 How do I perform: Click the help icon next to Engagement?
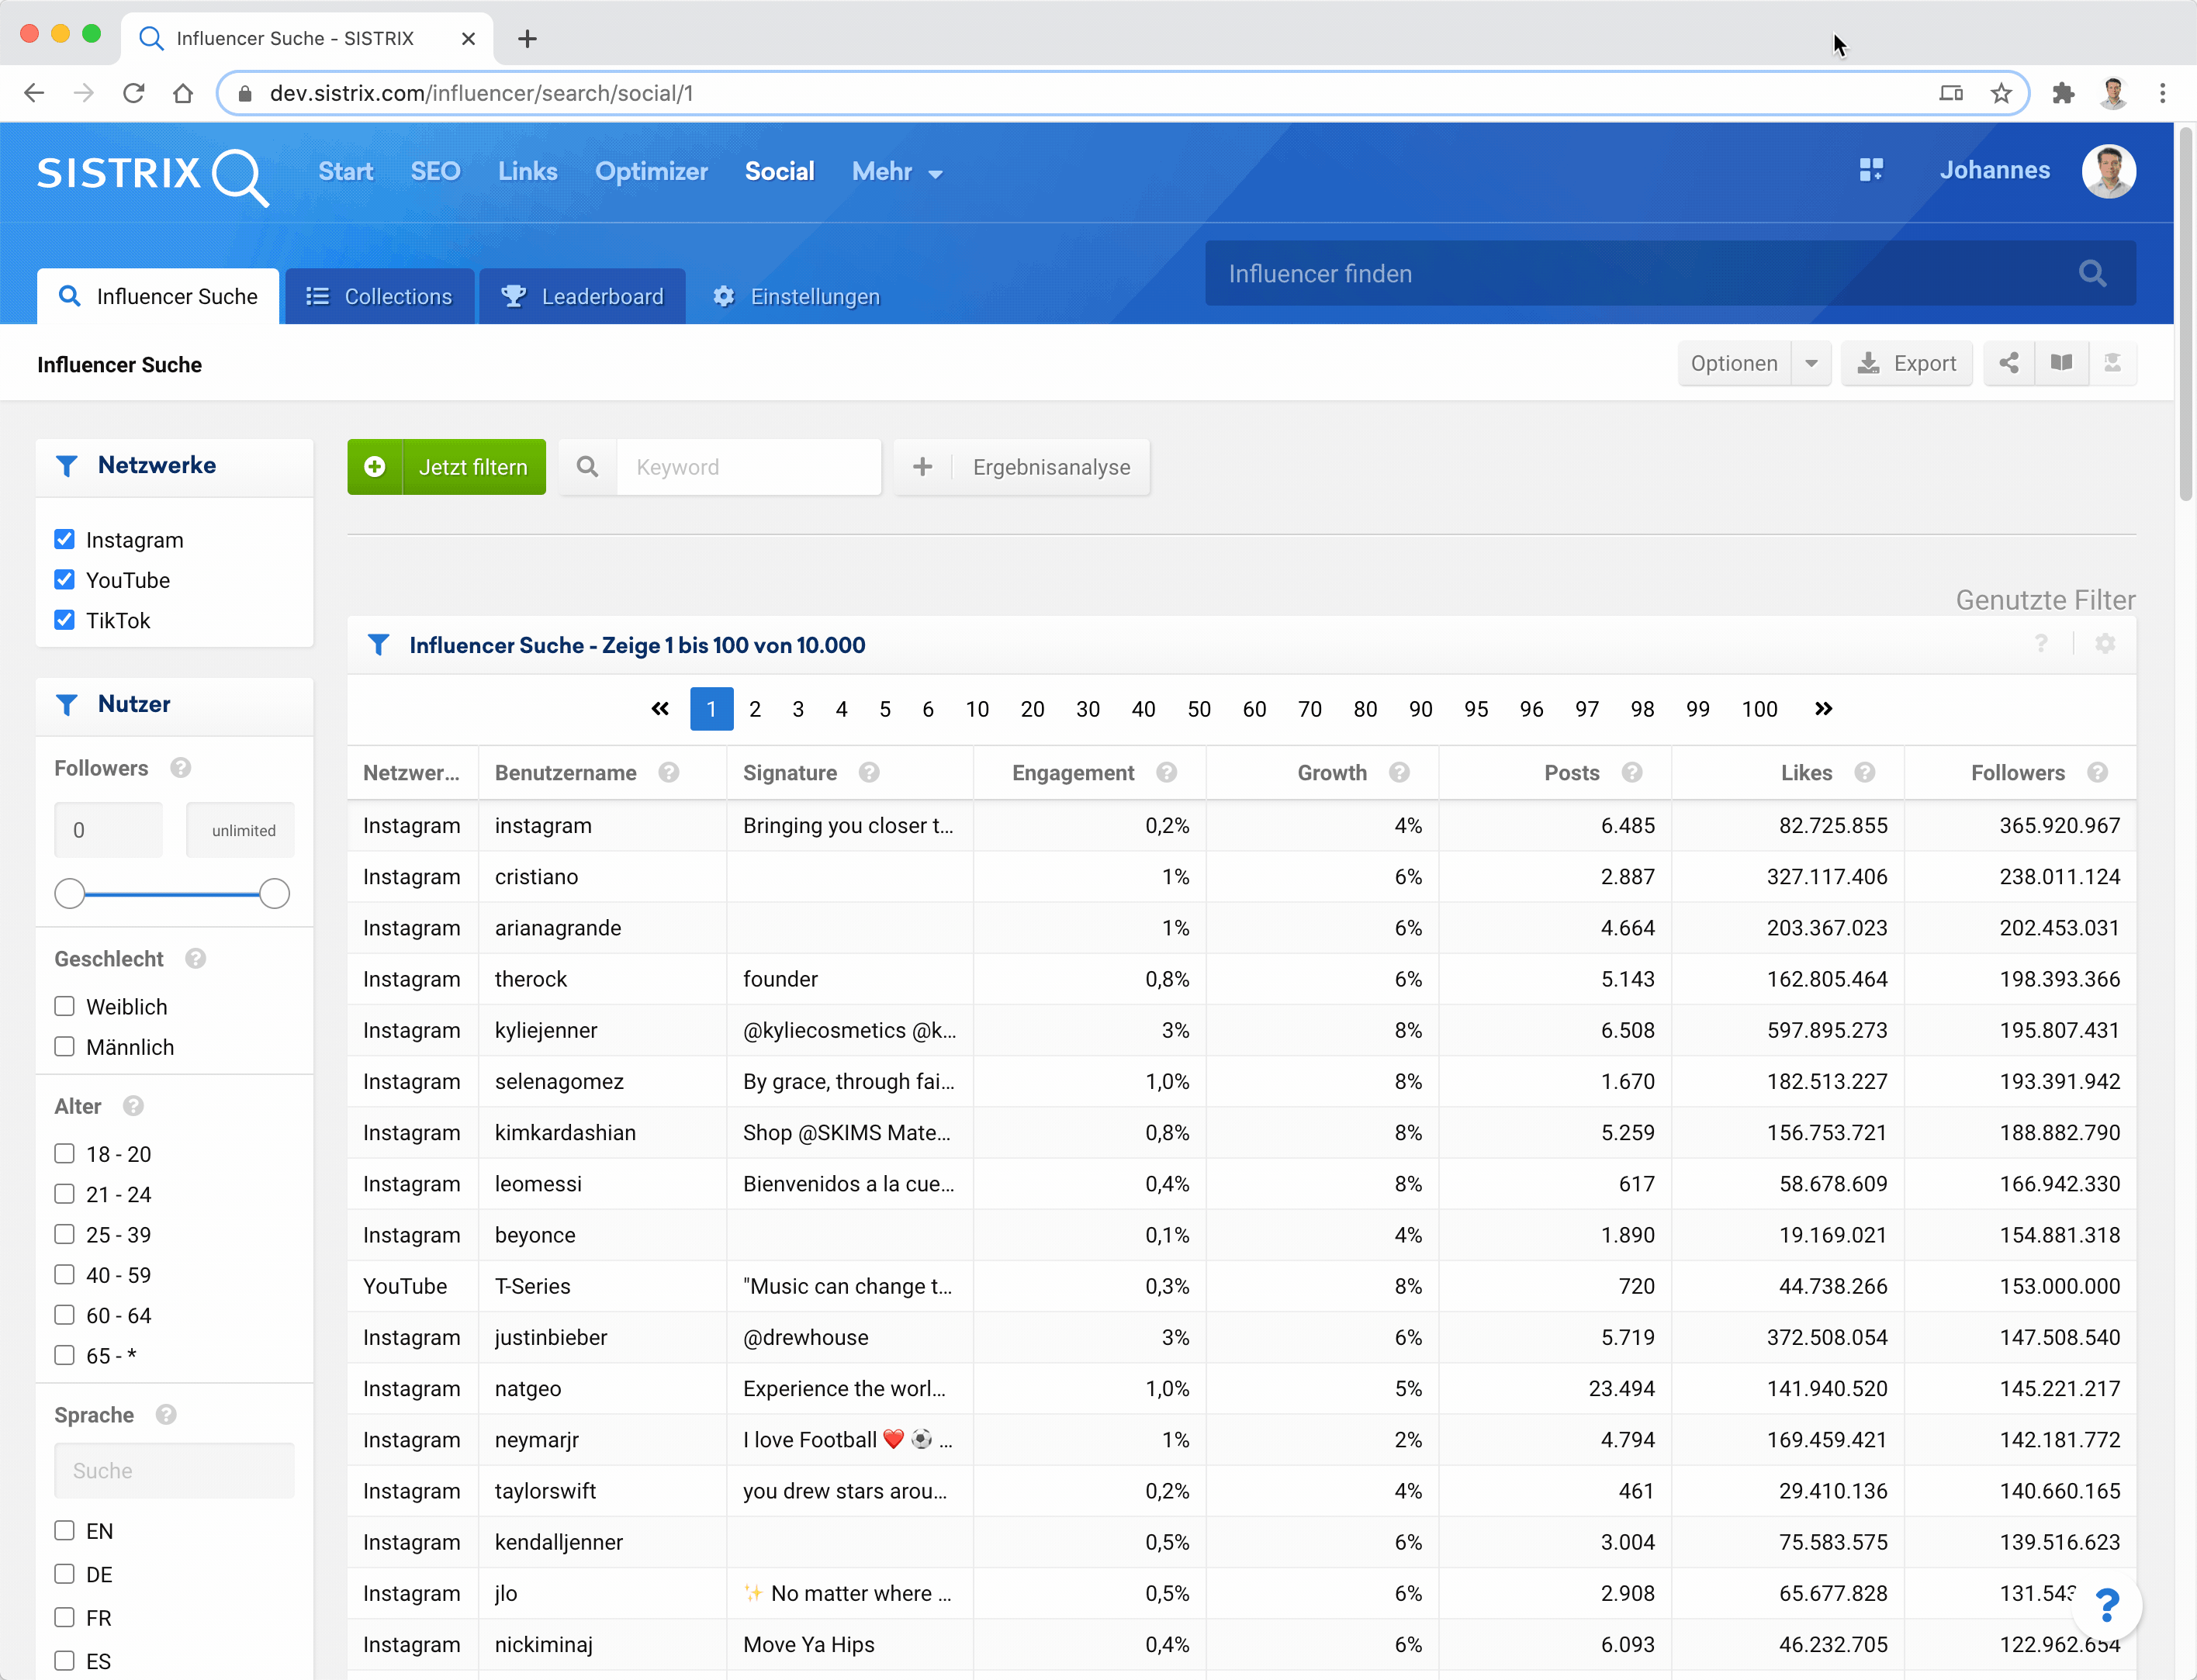coord(1166,773)
